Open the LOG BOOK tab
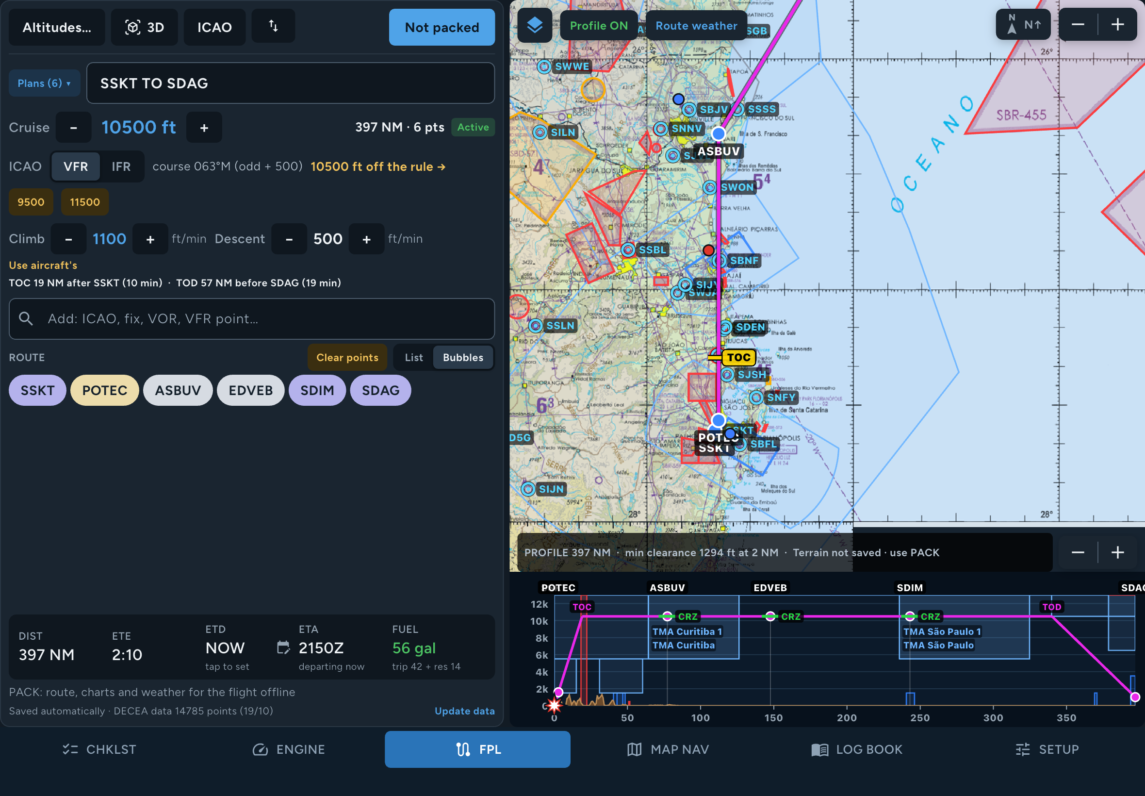This screenshot has width=1145, height=796. (x=856, y=749)
